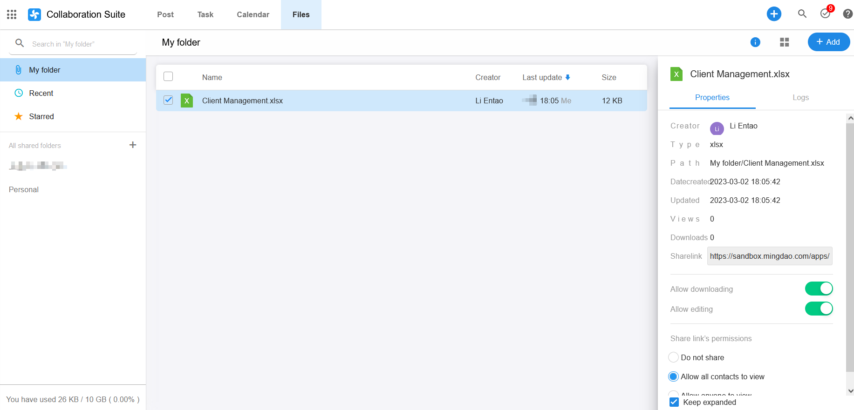
Task: Open the global search magnifier icon
Action: (802, 14)
